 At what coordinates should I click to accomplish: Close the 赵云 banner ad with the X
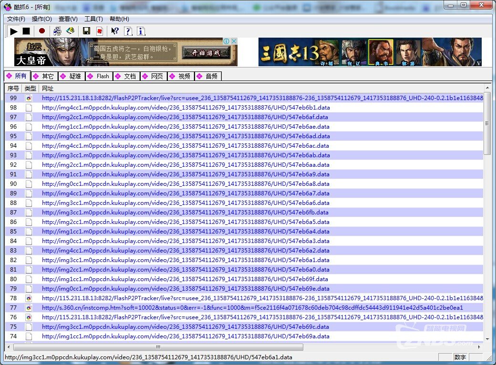pyautogui.click(x=234, y=41)
